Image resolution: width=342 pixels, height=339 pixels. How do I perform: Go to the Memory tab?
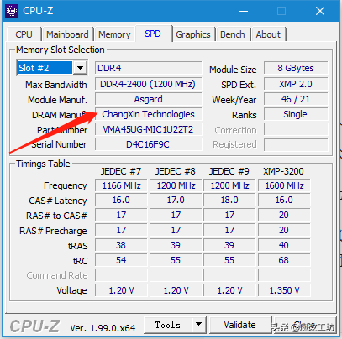(114, 34)
